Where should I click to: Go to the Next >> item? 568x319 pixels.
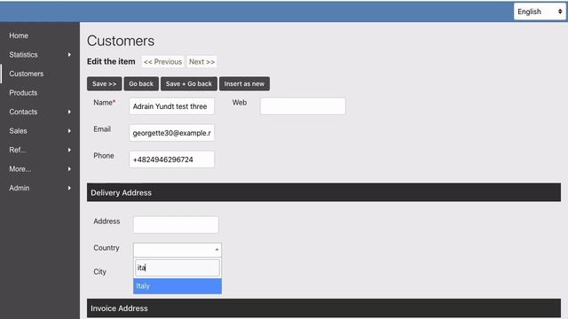point(201,62)
